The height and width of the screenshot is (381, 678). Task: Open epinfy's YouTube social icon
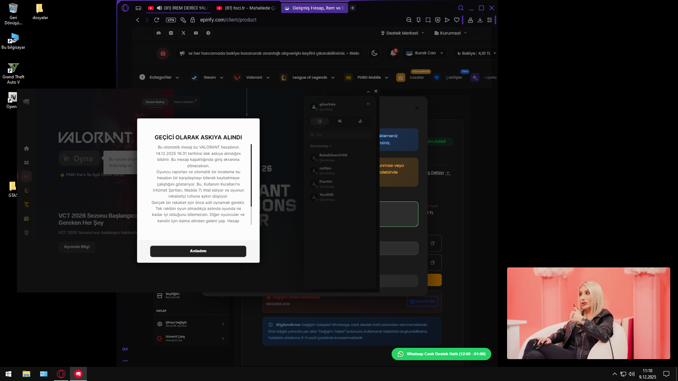pos(196,33)
